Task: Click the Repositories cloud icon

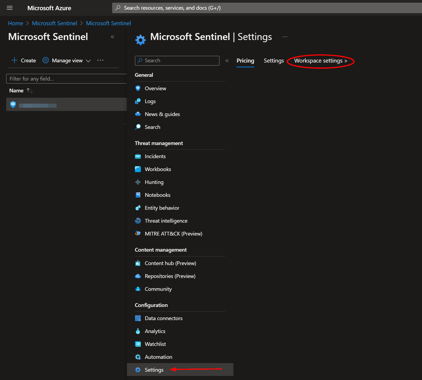Action: 138,276
